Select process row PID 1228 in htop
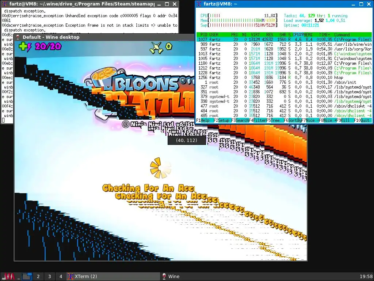374x281 pixels. point(284,73)
